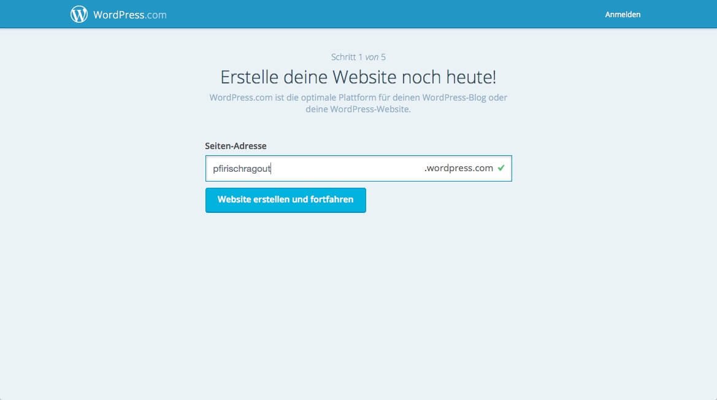The image size is (717, 400).
Task: Click the WordPress.com description subtext
Action: (x=358, y=102)
